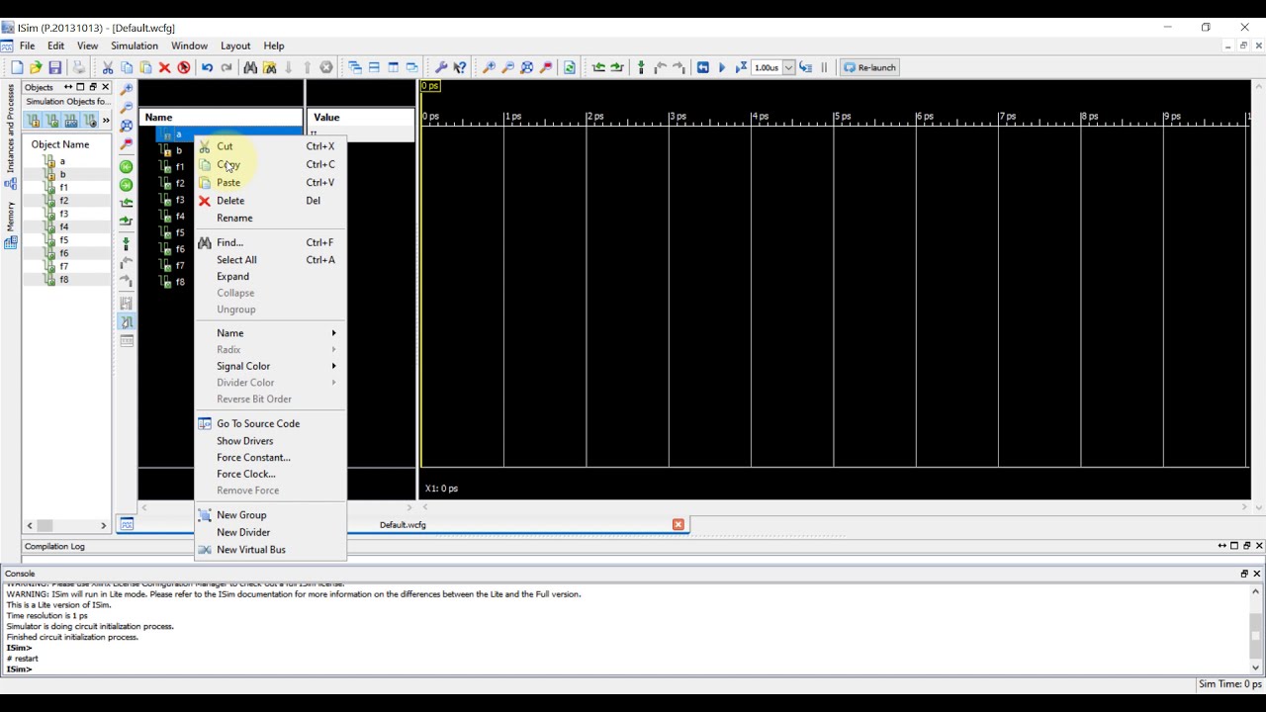
Task: Click the Step simulation toolbar icon
Action: pyautogui.click(x=806, y=67)
